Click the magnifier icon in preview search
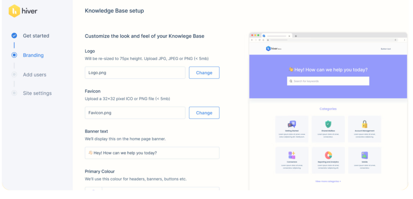The image size is (413, 199). (x=291, y=81)
